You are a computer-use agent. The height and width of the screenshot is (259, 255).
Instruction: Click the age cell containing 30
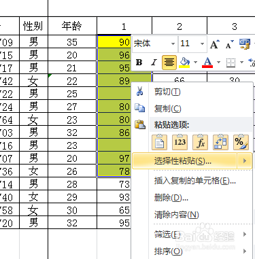tap(72, 210)
